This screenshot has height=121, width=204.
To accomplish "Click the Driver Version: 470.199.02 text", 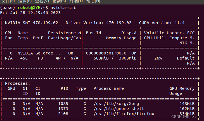I will 98,23.
